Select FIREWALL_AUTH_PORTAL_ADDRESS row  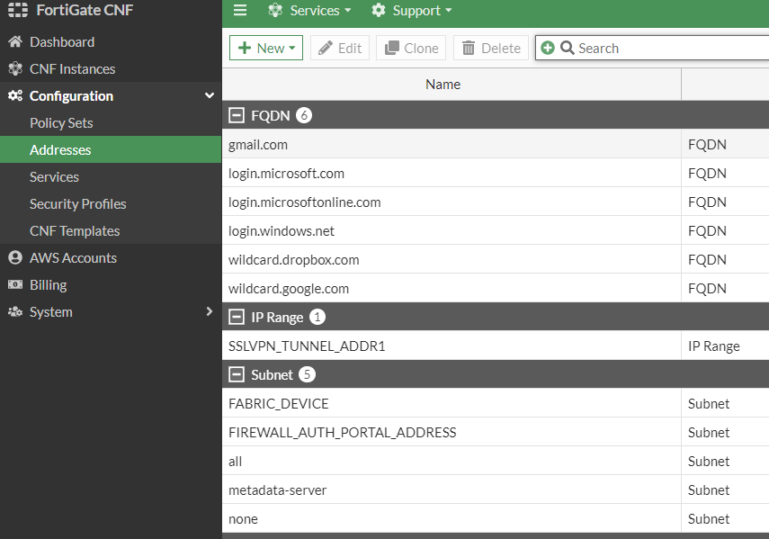coord(496,432)
